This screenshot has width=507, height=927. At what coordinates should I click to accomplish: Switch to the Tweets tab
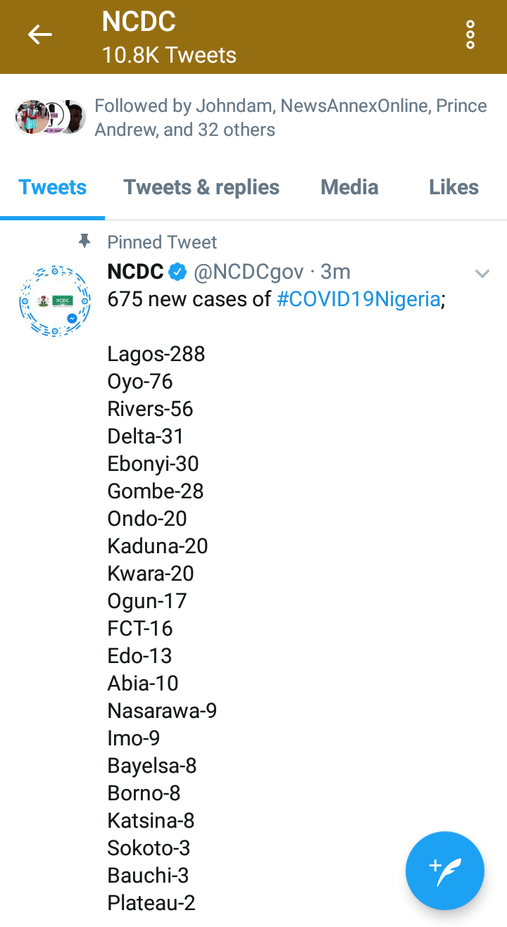pyautogui.click(x=53, y=187)
